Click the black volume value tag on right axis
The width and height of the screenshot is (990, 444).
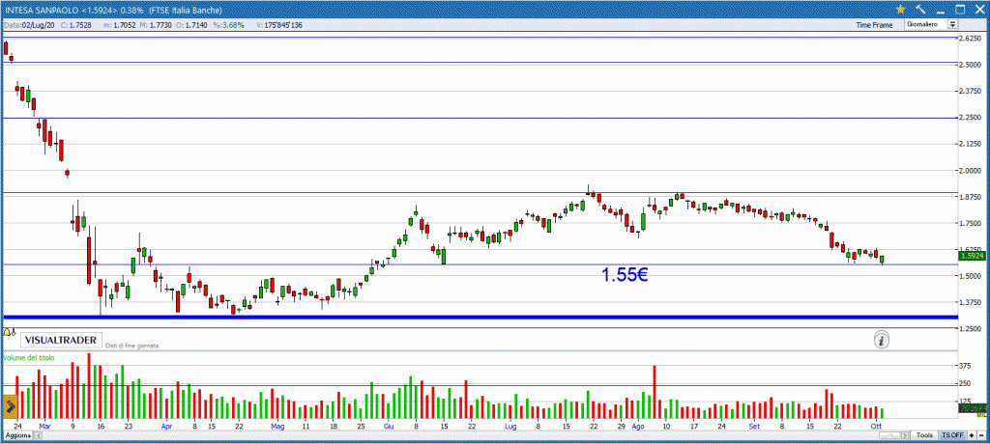973,408
